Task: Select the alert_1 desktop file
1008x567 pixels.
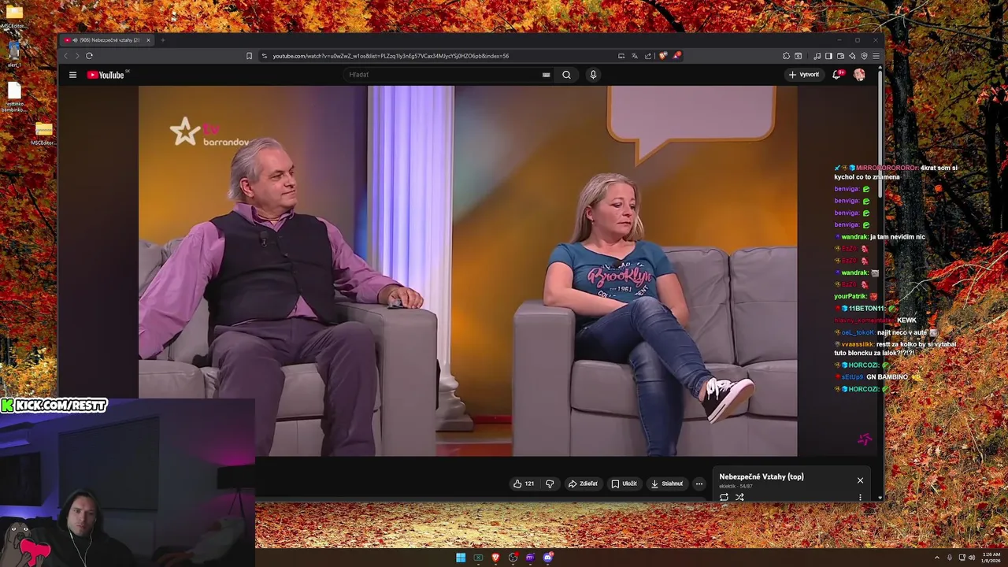Action: tap(13, 54)
